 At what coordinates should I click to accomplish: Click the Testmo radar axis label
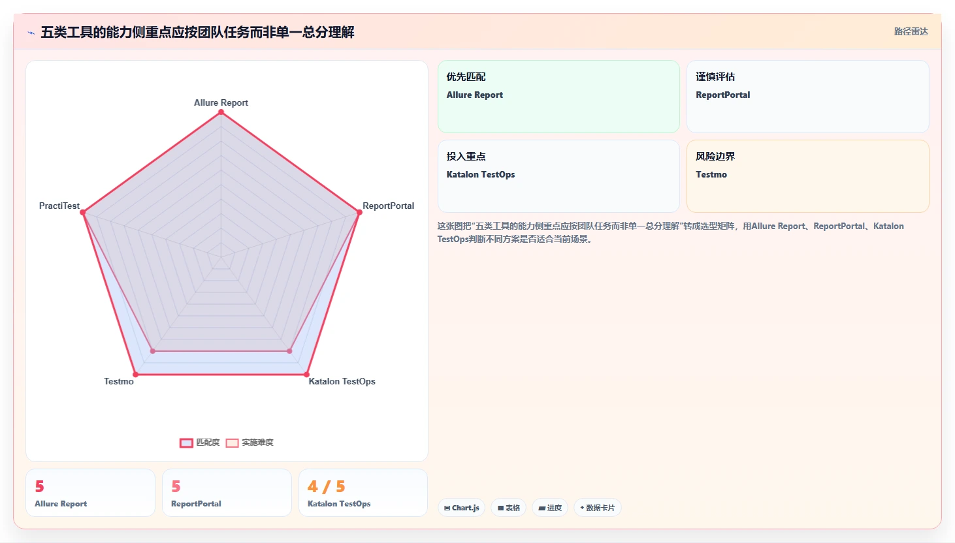[119, 381]
